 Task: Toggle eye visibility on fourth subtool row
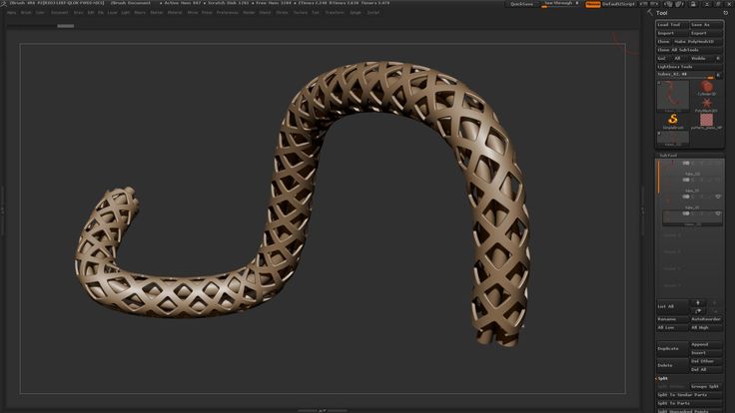tap(718, 213)
